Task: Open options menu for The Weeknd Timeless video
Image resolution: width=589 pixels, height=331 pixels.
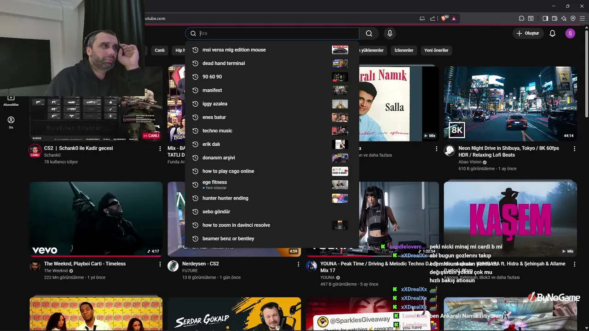Action: click(x=160, y=264)
